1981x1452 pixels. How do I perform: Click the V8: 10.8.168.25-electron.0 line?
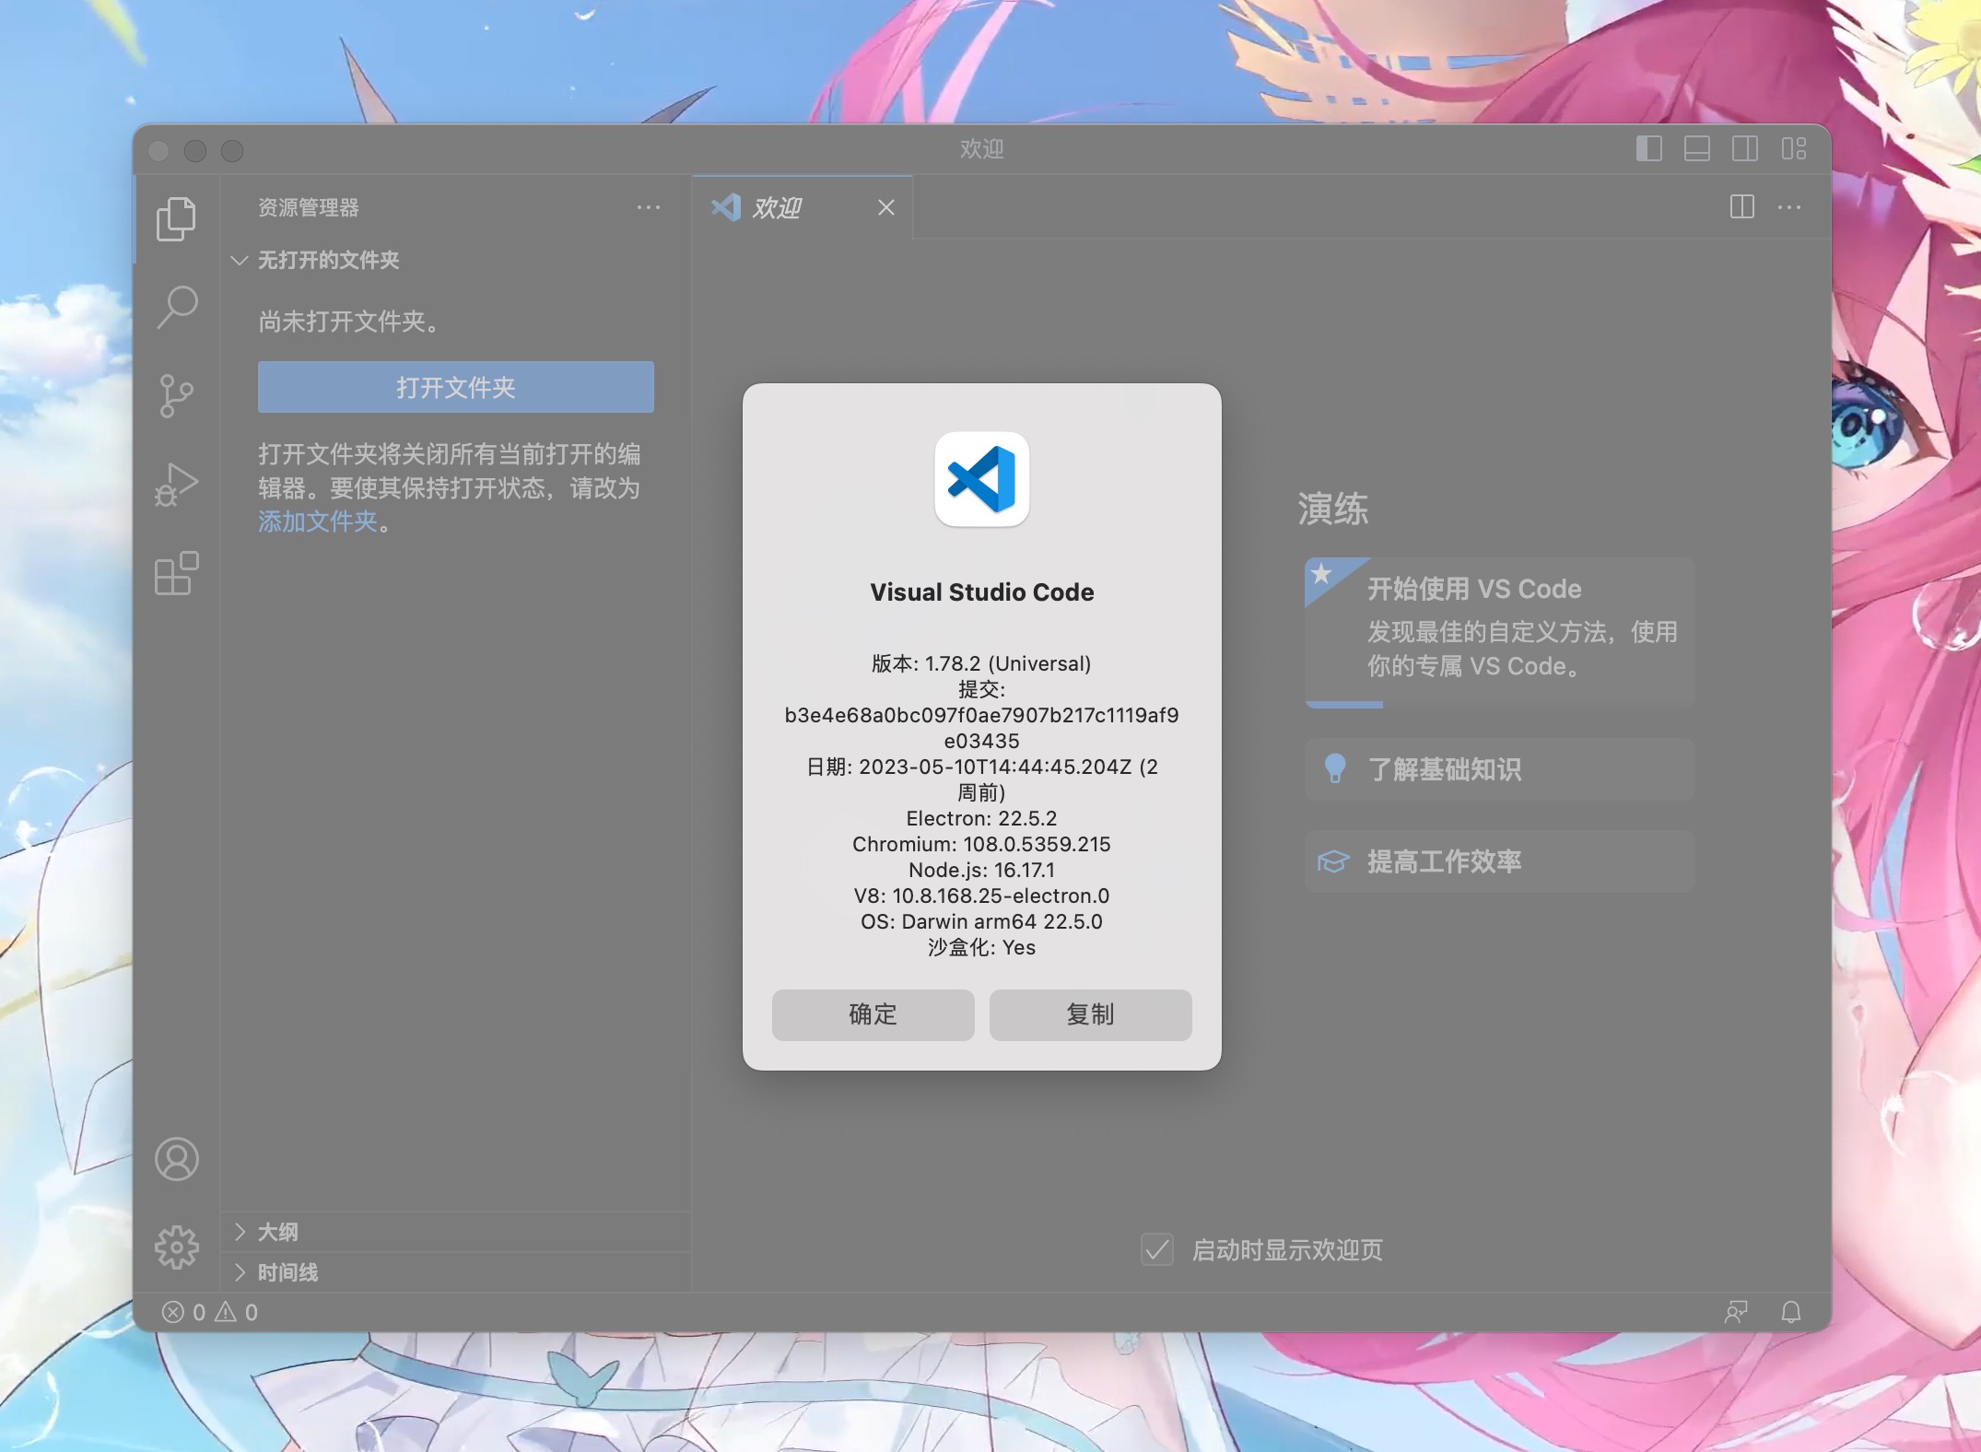pyautogui.click(x=981, y=896)
